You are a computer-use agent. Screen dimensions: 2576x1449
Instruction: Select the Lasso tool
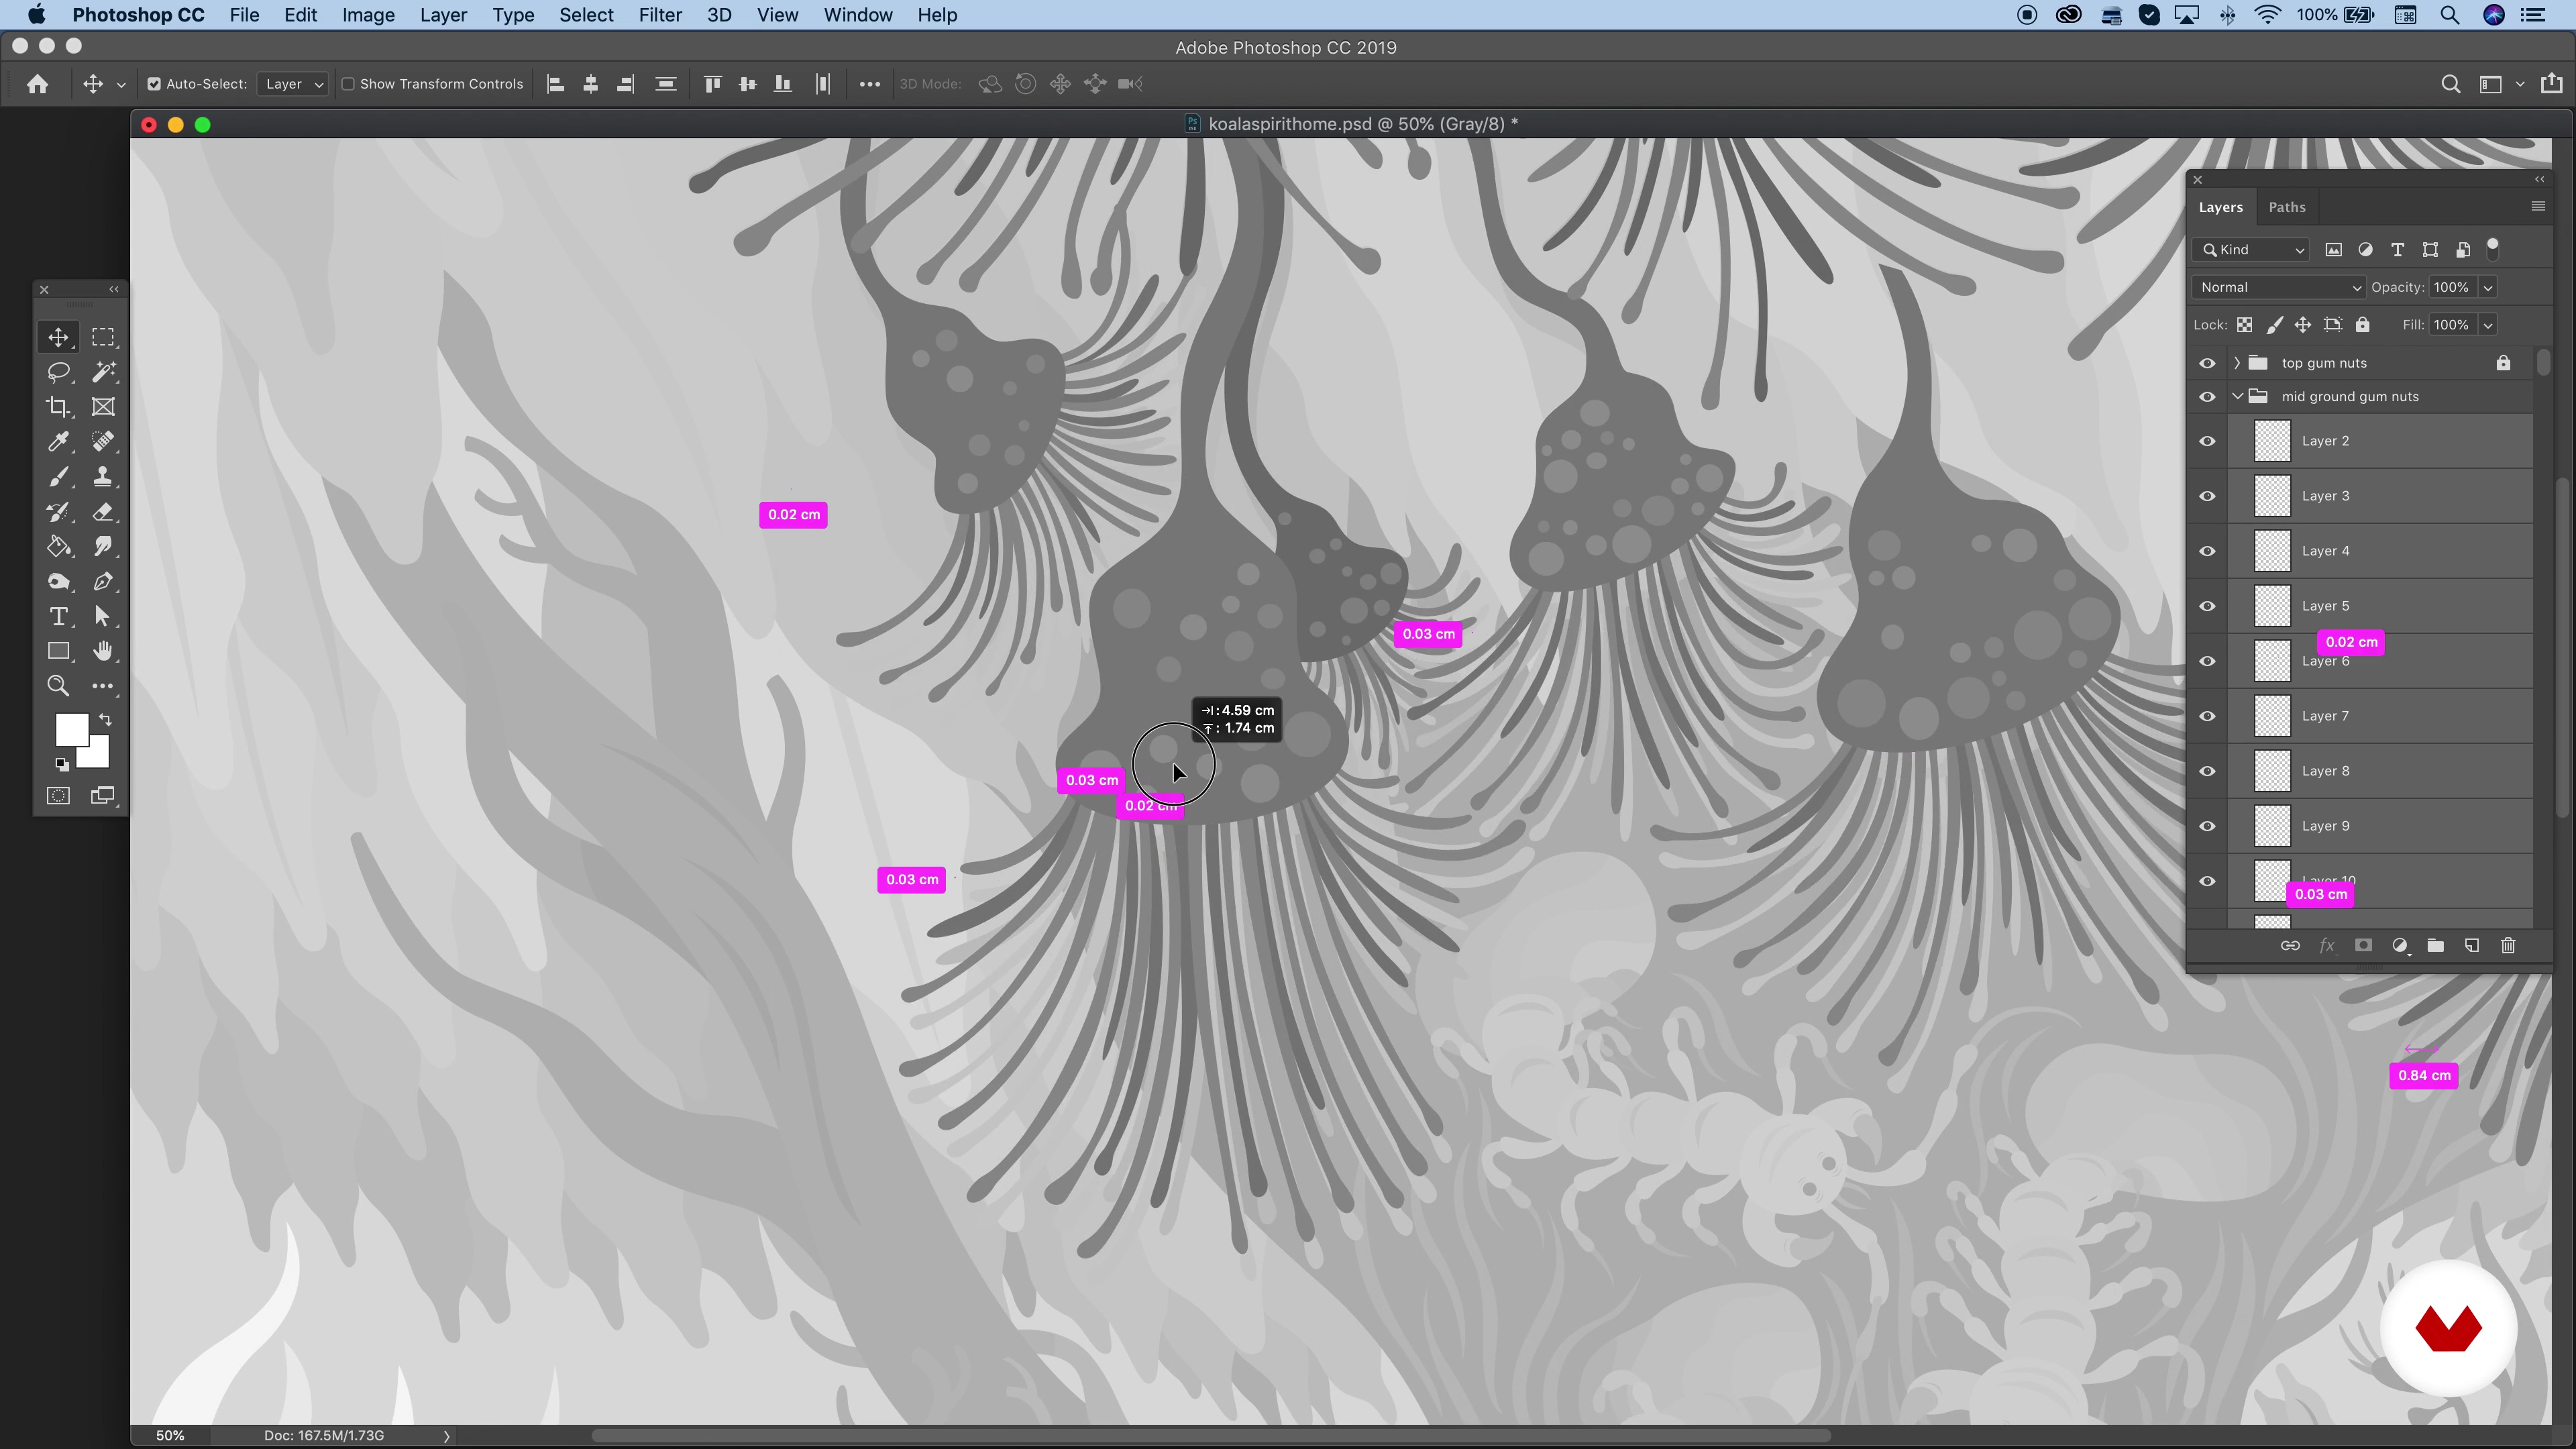(x=58, y=372)
